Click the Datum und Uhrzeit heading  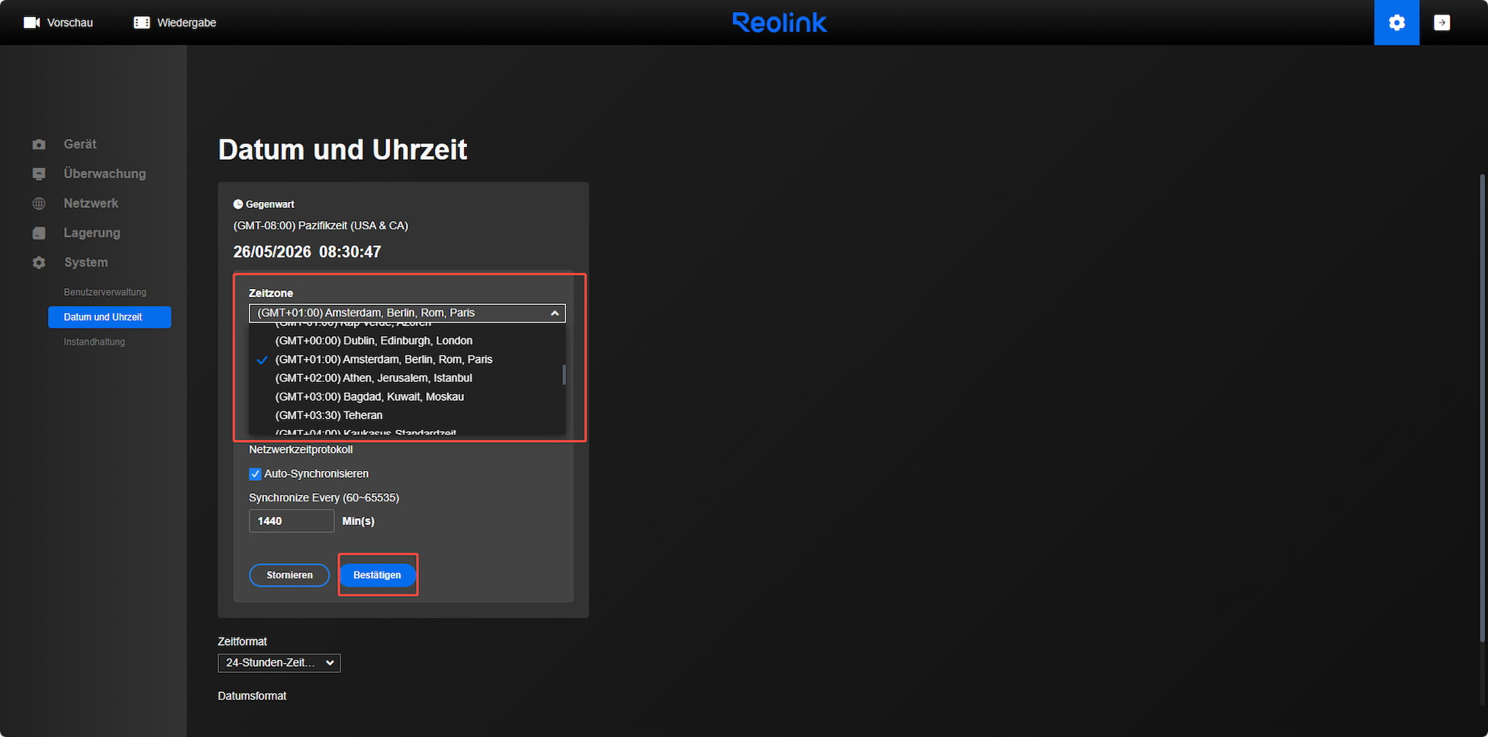point(343,149)
